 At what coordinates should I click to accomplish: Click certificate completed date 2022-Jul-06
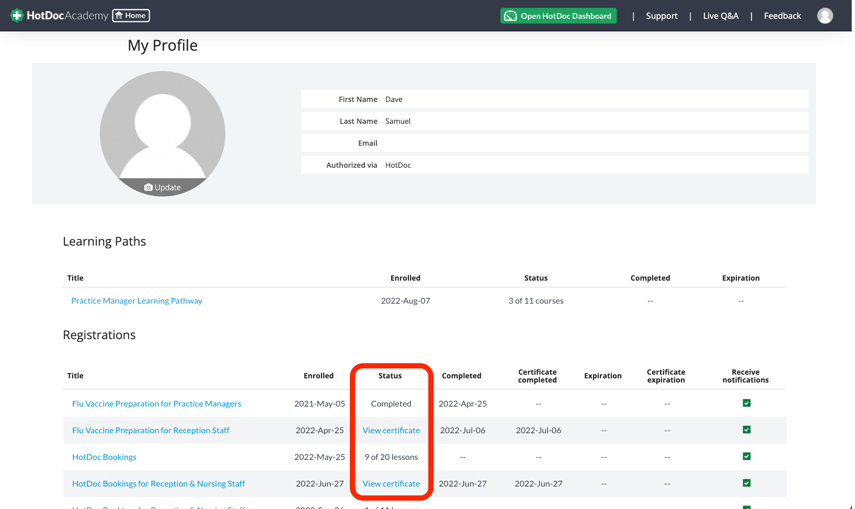(539, 431)
